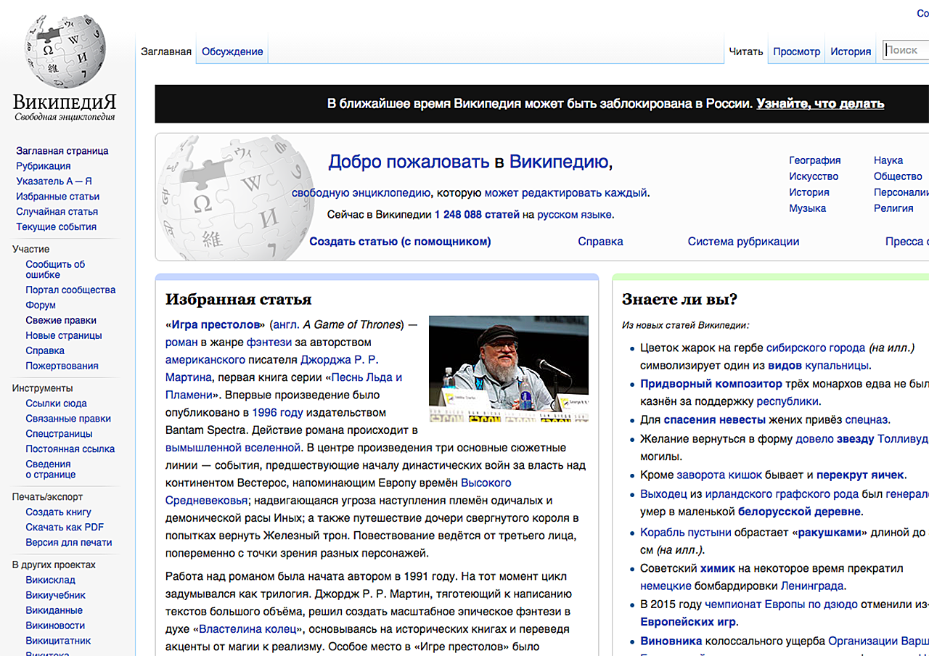
Task: Open Пожертвования donations link
Action: click(x=62, y=366)
